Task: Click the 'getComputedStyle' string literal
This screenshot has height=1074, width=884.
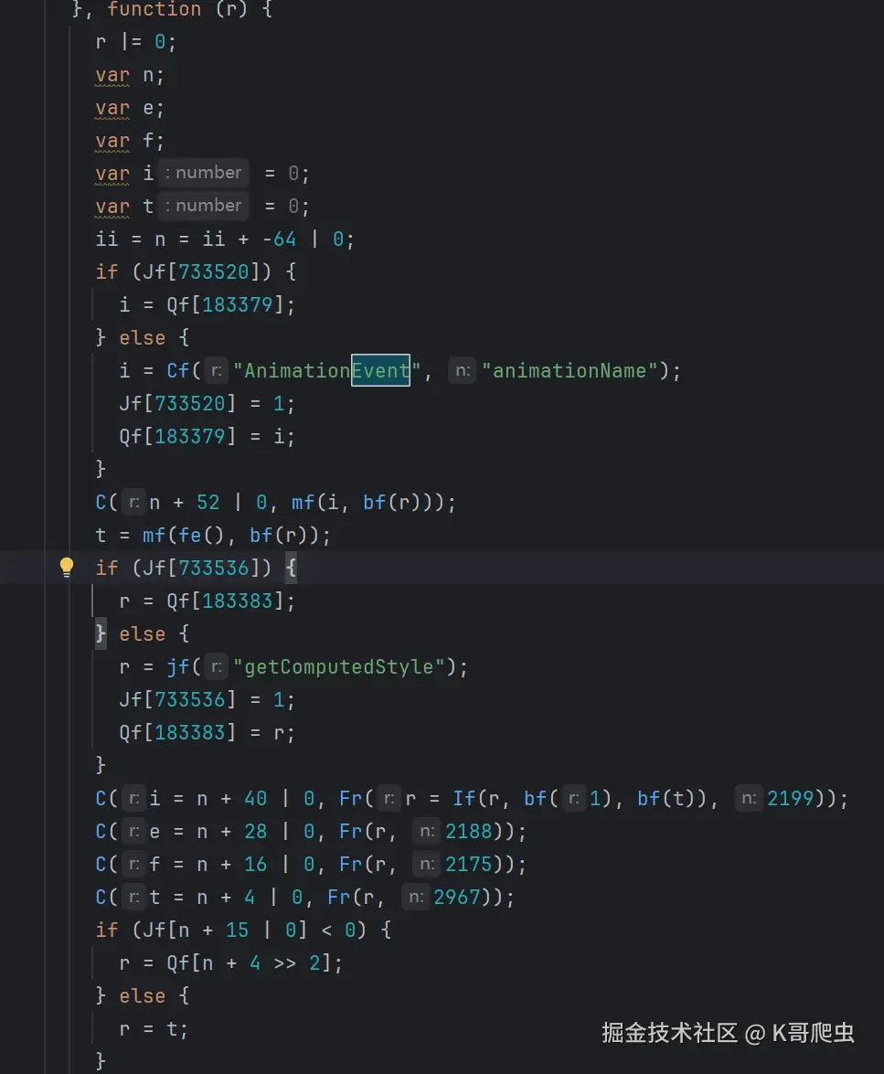Action: tap(338, 666)
